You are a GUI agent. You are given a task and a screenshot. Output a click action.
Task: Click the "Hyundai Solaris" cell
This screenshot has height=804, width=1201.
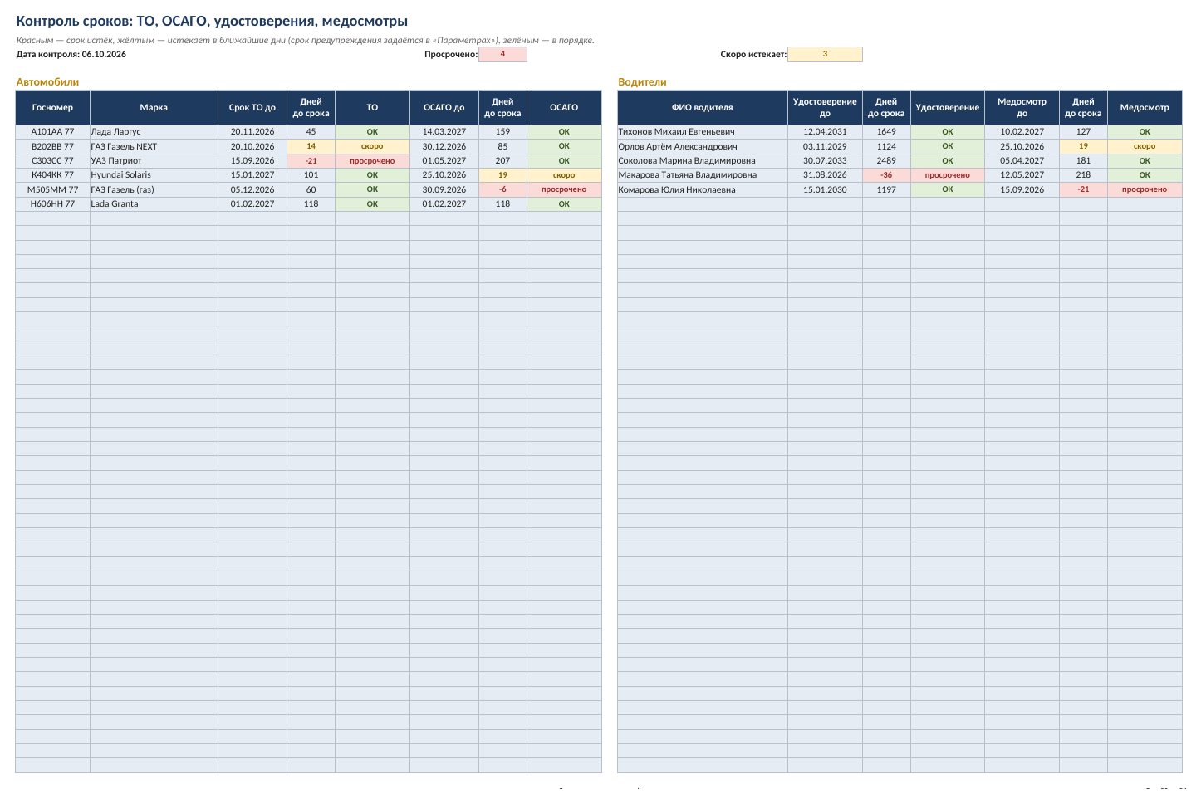coord(154,175)
